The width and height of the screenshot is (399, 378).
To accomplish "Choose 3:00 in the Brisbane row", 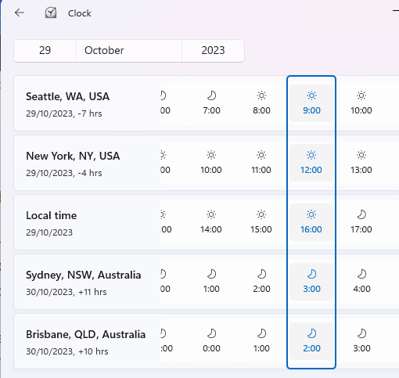I will (361, 341).
